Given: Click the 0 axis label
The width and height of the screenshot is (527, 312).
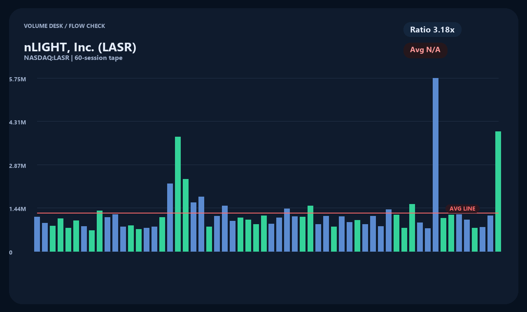Looking at the screenshot, I should (x=11, y=252).
